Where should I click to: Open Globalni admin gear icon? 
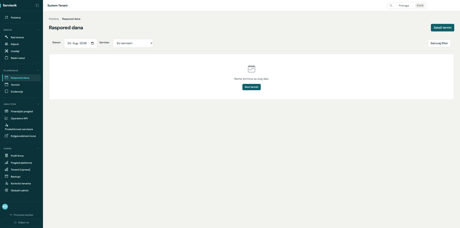point(6,190)
